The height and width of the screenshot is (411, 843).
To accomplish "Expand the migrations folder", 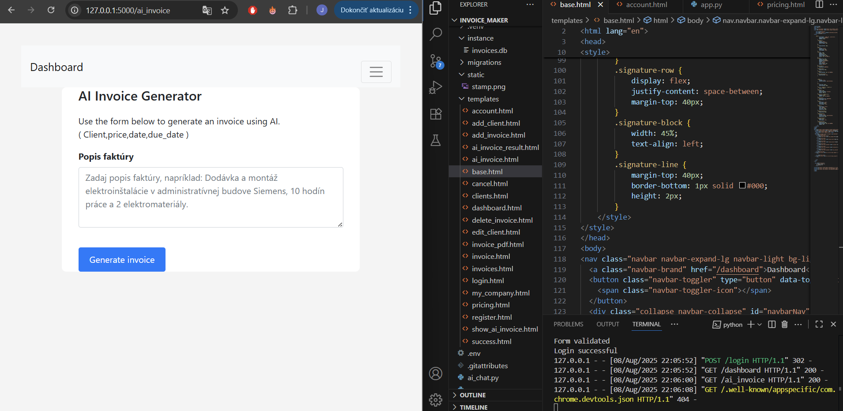I will point(484,63).
